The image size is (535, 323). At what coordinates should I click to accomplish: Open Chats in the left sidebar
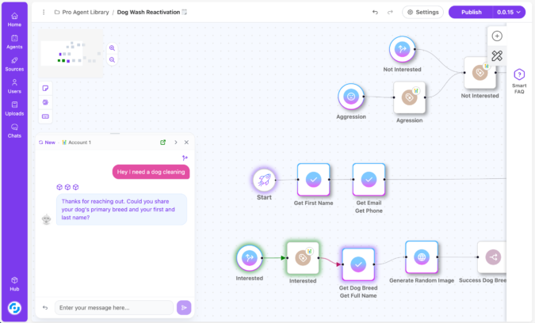(14, 130)
